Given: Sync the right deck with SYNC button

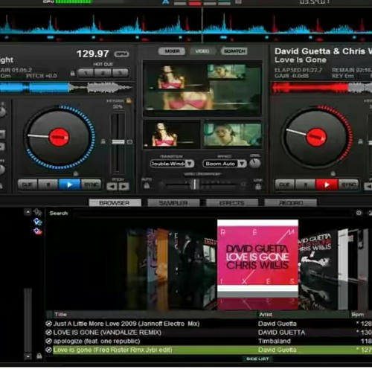Looking at the screenshot, I should click(348, 185).
